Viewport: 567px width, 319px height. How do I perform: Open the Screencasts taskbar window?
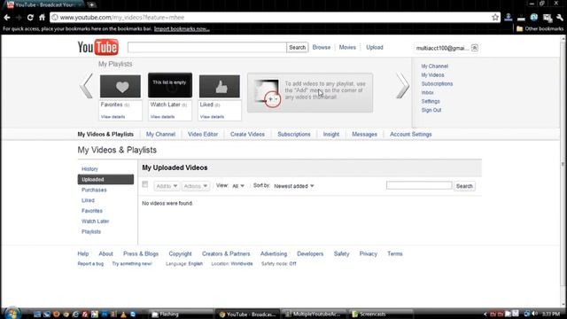[381, 314]
